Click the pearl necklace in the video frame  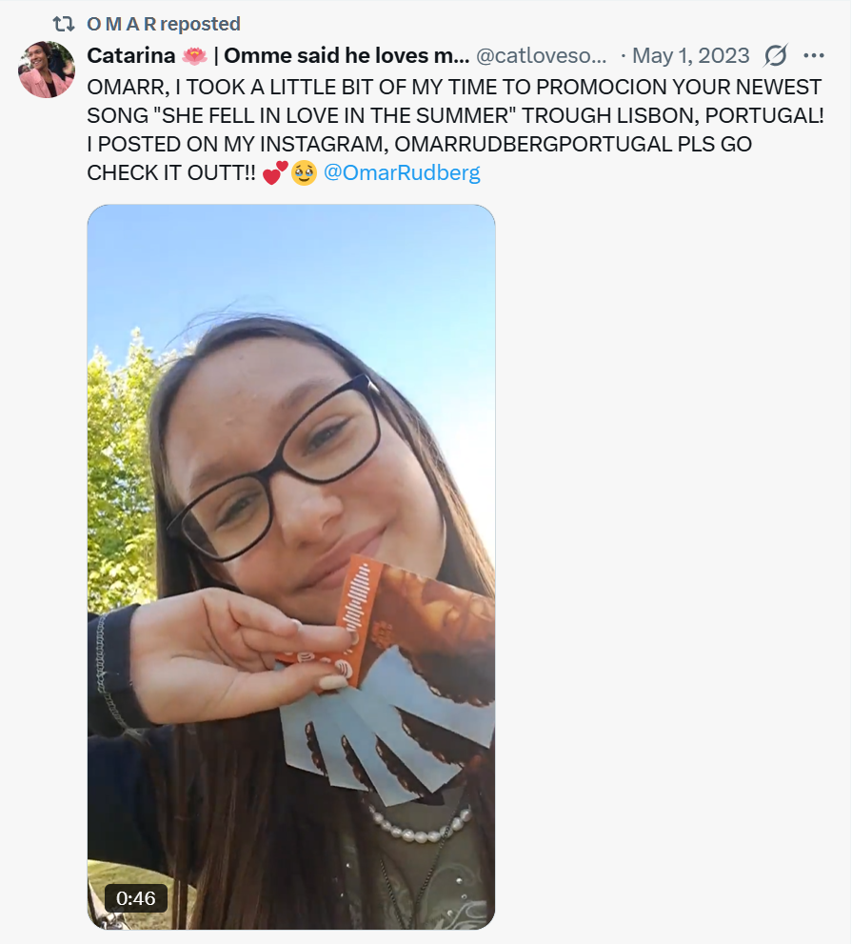pyautogui.click(x=420, y=824)
